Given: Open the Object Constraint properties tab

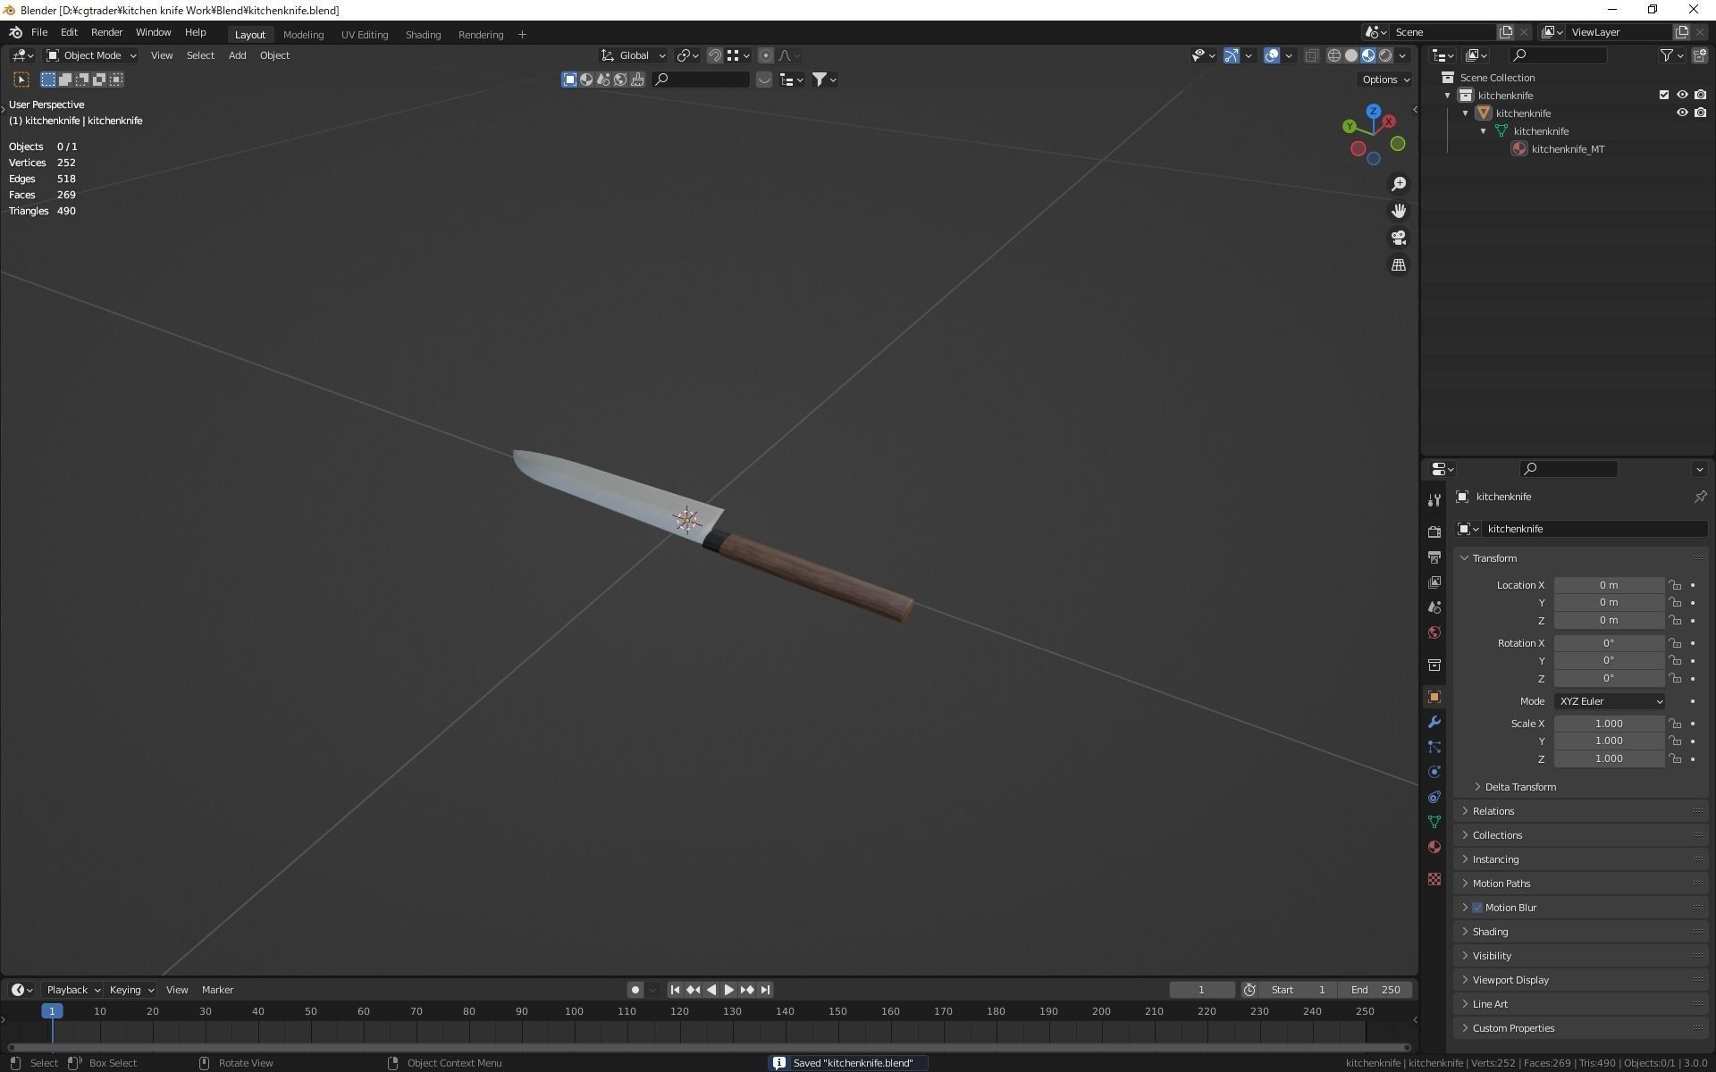Looking at the screenshot, I should [x=1434, y=797].
